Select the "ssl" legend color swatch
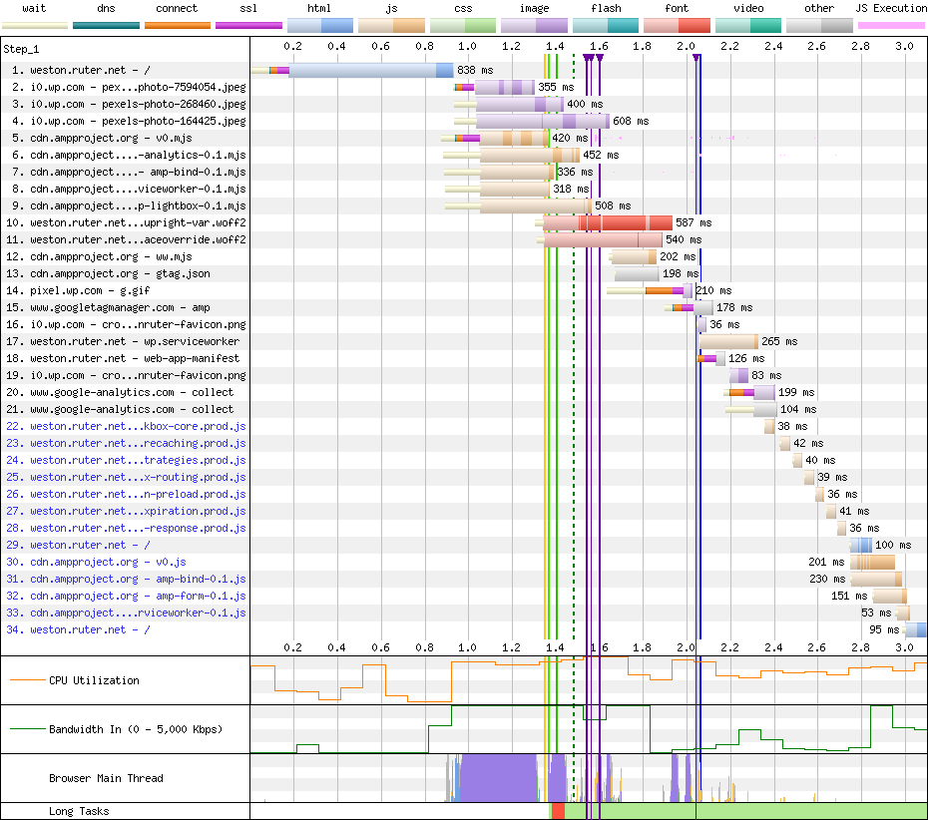 point(248,25)
